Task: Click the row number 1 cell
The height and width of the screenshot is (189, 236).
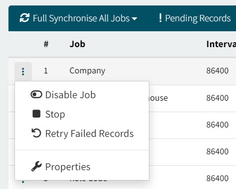Action: point(46,71)
